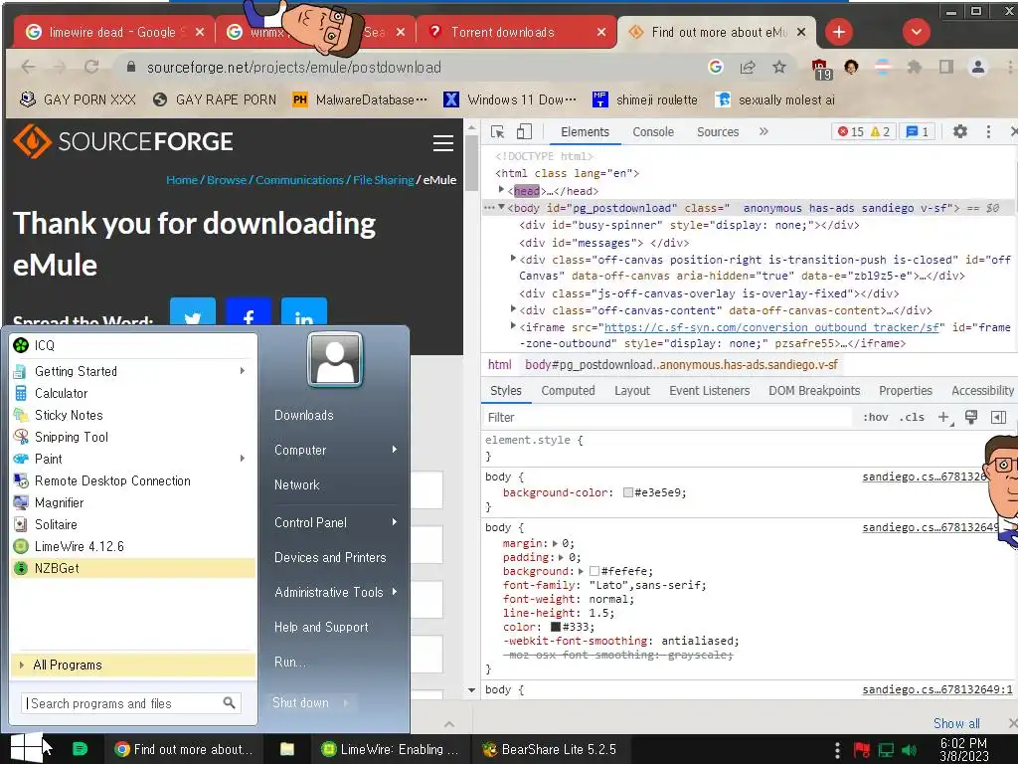Open LimeWire 4.12.6 from Start menu
This screenshot has width=1018, height=764.
(x=133, y=546)
